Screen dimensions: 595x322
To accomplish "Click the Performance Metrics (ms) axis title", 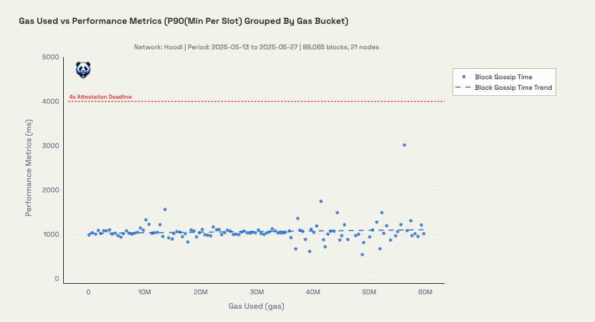I will coord(28,168).
